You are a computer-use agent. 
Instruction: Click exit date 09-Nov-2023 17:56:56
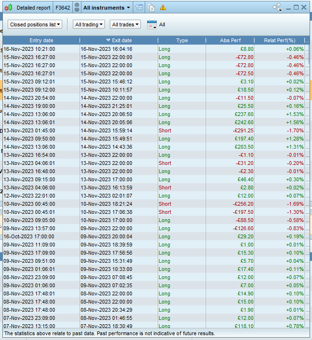click(106, 253)
